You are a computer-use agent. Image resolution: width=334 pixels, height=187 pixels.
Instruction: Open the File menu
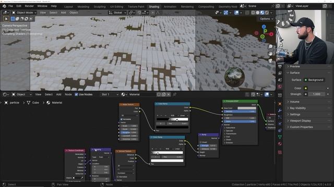click(x=10, y=6)
